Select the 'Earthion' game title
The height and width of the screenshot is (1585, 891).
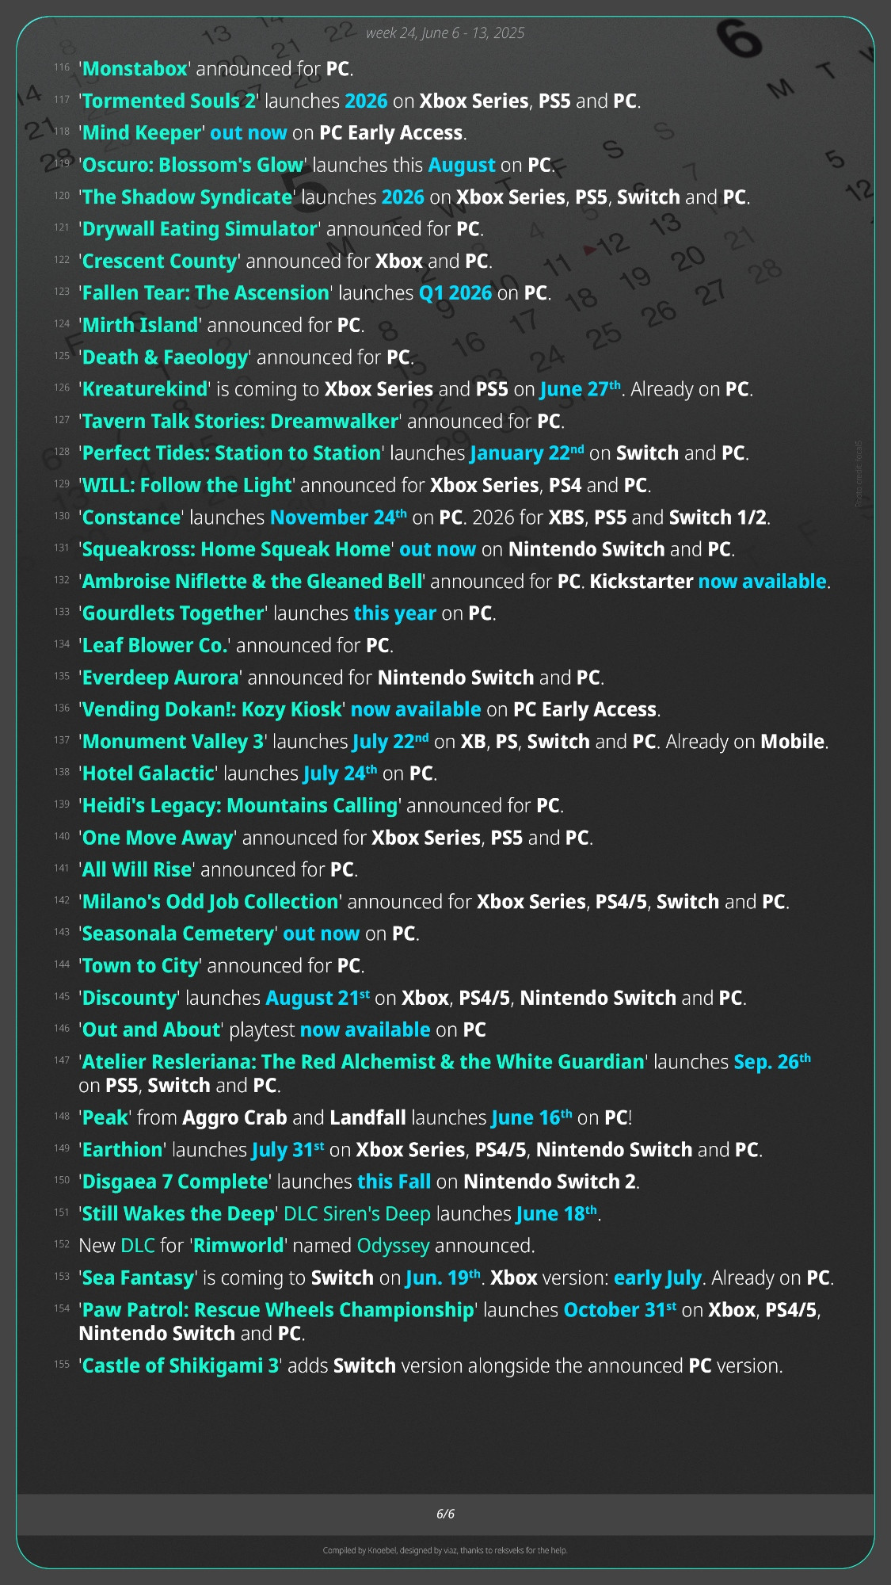click(122, 1149)
